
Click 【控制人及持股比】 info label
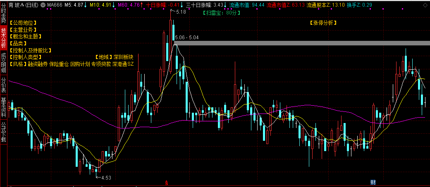(x=30, y=50)
